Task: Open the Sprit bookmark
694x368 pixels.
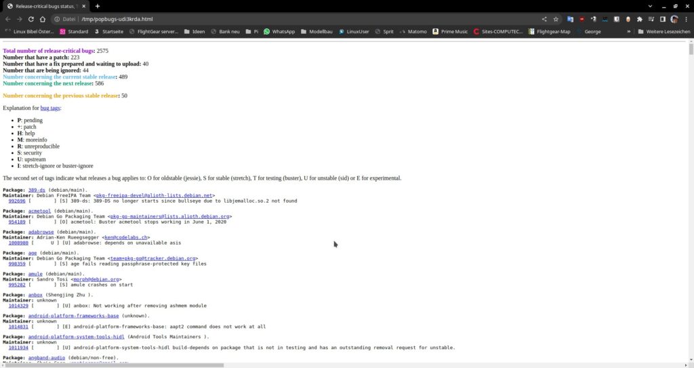Action: pyautogui.click(x=384, y=31)
